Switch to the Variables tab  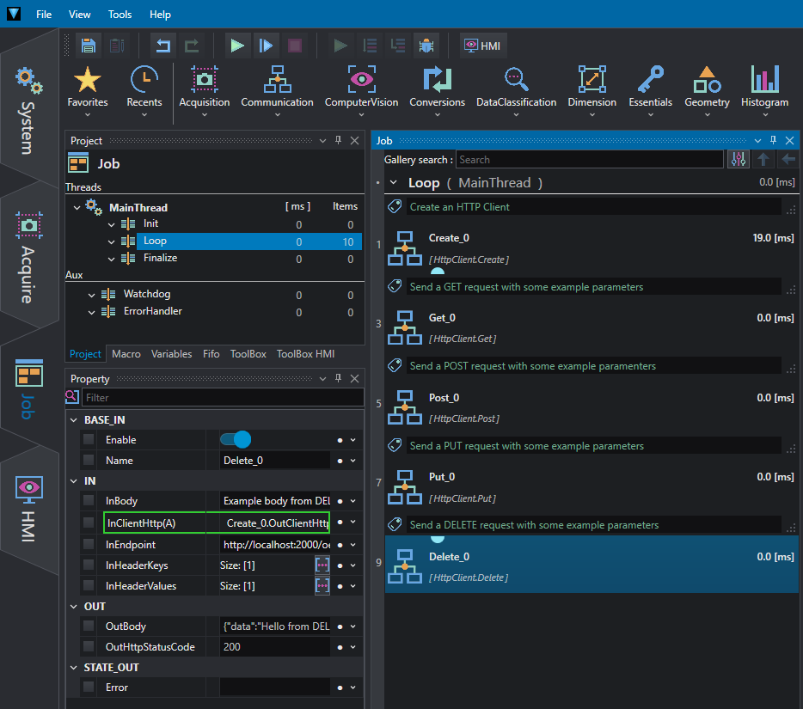pyautogui.click(x=172, y=354)
